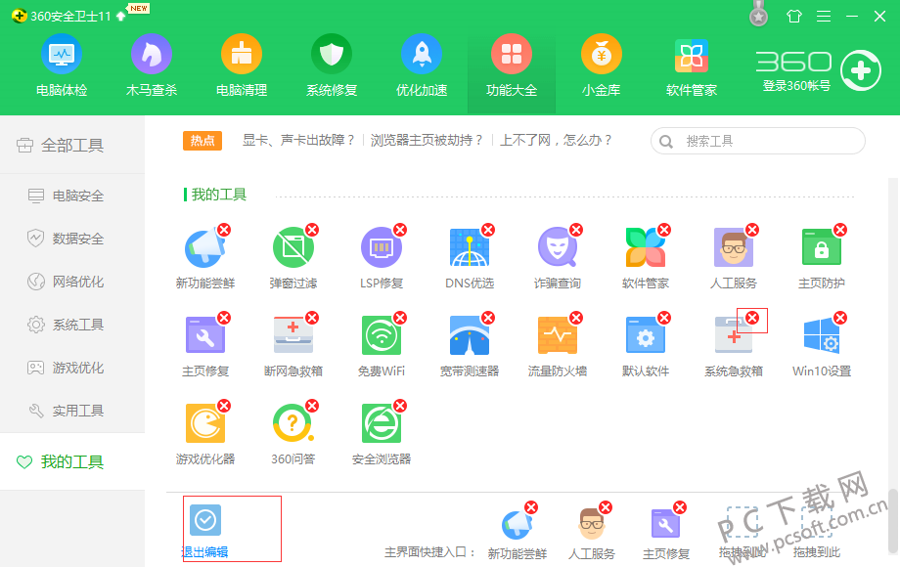Remove 新功能尝鲜 from the quick-entry bar
The width and height of the screenshot is (900, 567).
pos(531,507)
